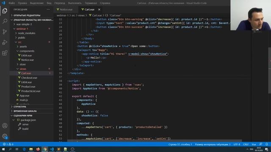
Task: Open the Source Control view
Action: point(5,32)
